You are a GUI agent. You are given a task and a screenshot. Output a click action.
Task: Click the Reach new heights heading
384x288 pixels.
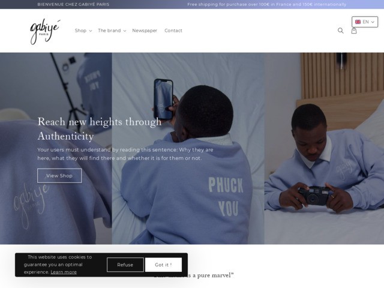pos(100,129)
